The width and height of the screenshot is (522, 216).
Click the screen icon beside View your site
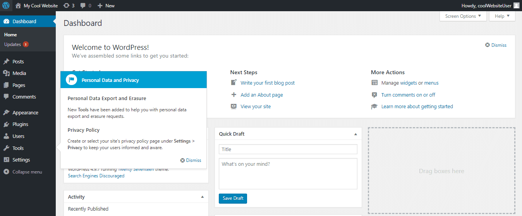pyautogui.click(x=234, y=106)
